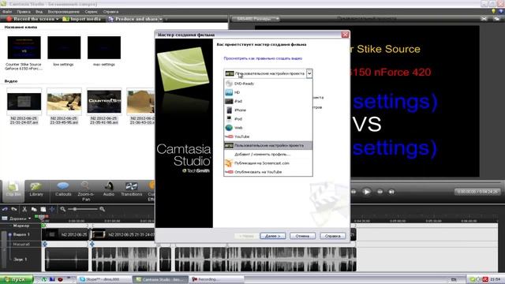Choose DVD-Ready preset from the list

268,84
